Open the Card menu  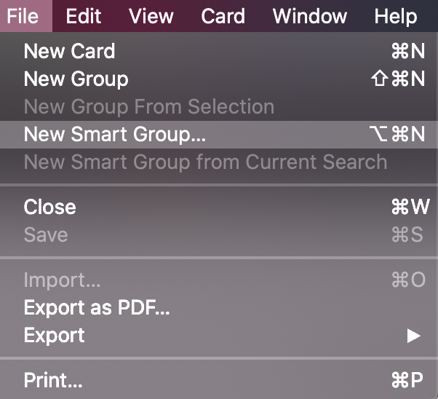pyautogui.click(x=223, y=15)
